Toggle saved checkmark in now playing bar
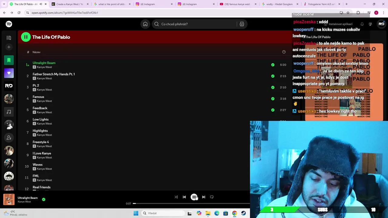Screen dimensions: 388x218 click(x=44, y=199)
